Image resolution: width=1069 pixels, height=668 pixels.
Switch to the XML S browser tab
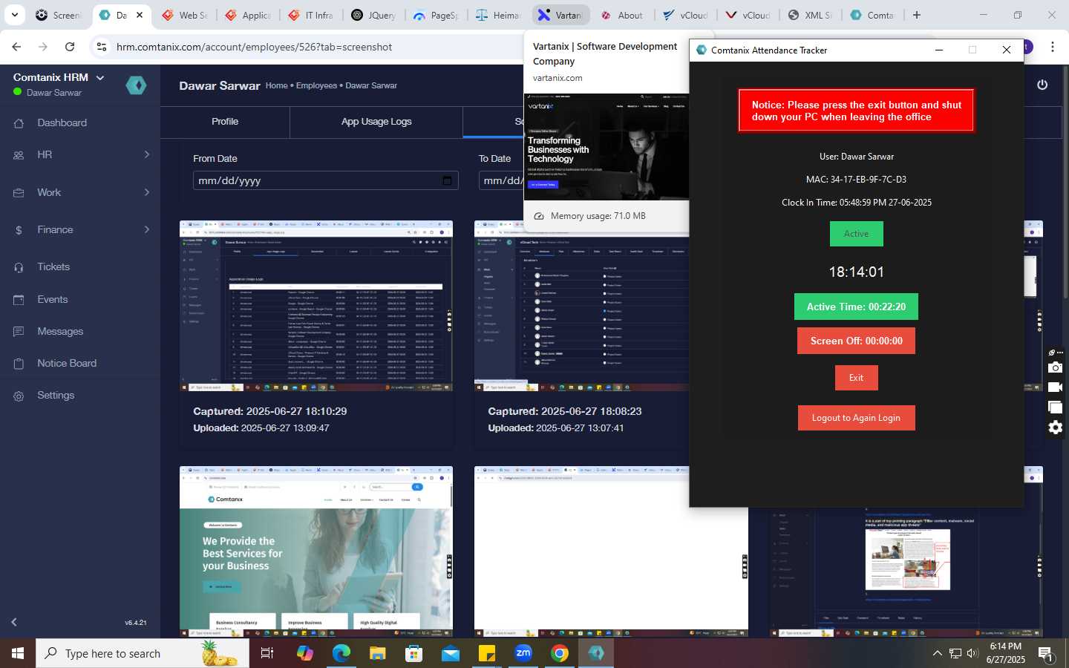[811, 15]
